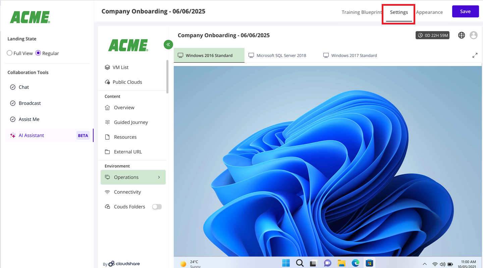The width and height of the screenshot is (483, 268).
Task: Click the taskbar battery icon
Action: [450, 264]
